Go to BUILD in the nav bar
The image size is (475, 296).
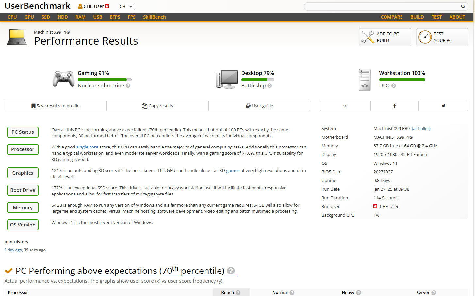tap(417, 17)
